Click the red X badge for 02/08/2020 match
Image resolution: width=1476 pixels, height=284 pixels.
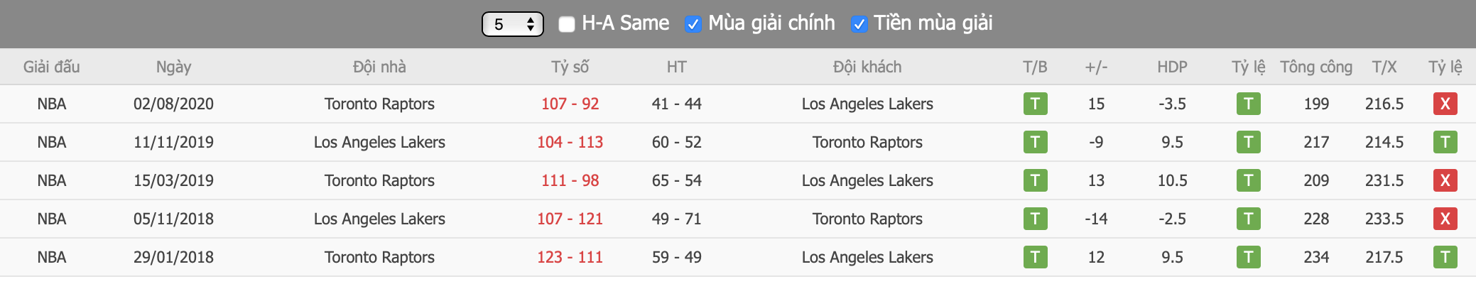1445,104
